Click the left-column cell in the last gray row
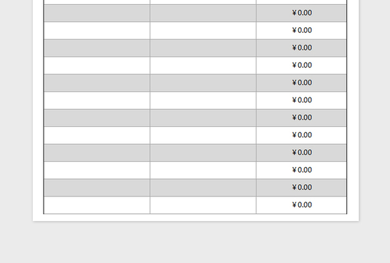Viewport: 390px width, 263px height. point(97,187)
